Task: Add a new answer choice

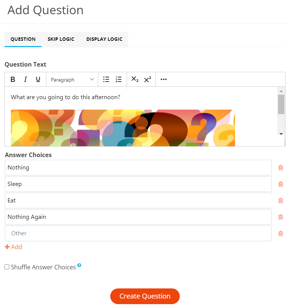Action: coord(13,247)
